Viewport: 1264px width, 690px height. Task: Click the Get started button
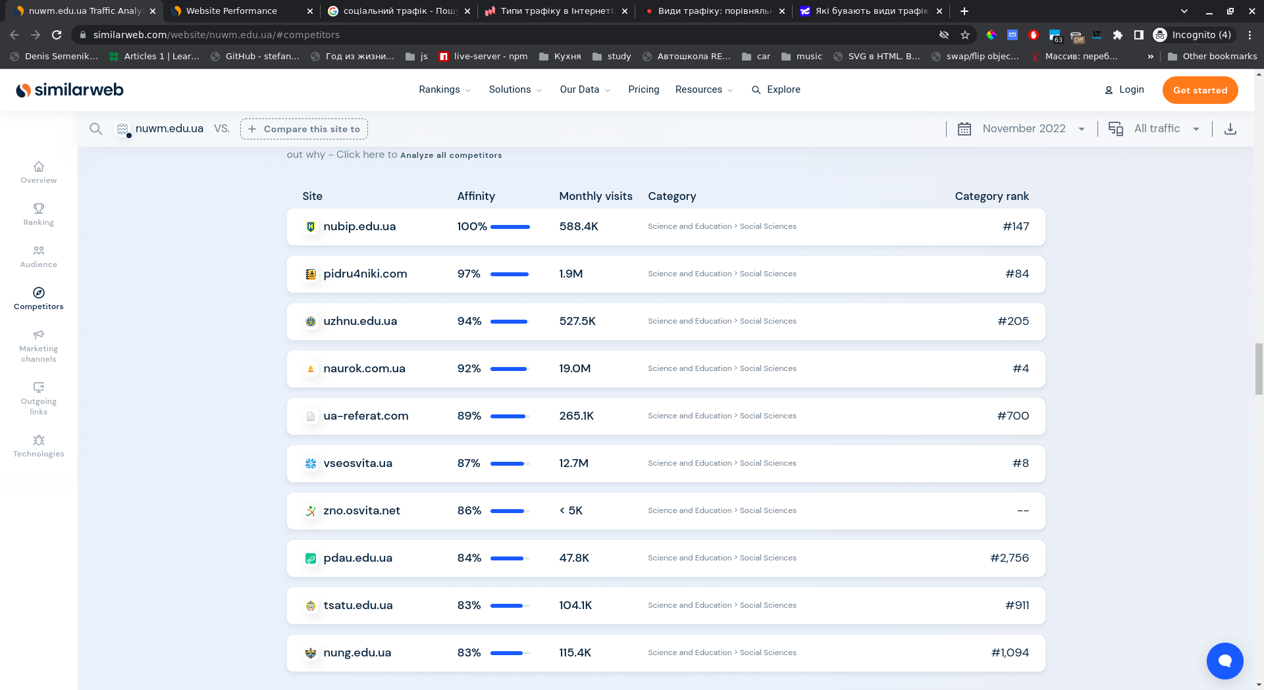(1199, 90)
